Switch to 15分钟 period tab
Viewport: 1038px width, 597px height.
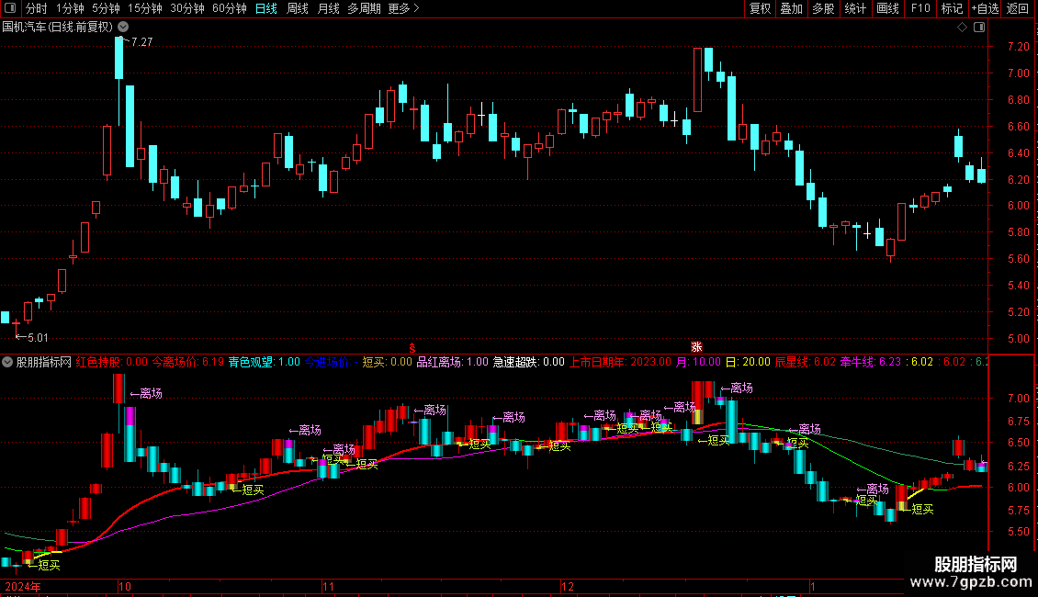pos(145,8)
